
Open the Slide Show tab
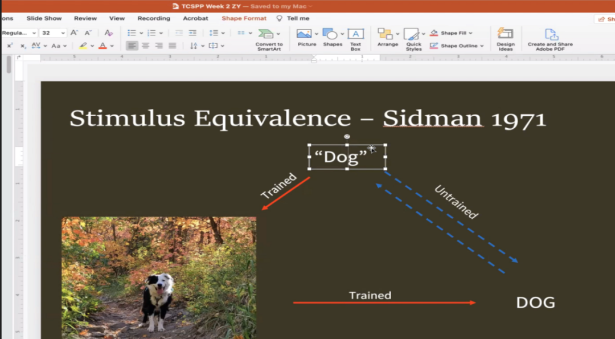tap(44, 18)
